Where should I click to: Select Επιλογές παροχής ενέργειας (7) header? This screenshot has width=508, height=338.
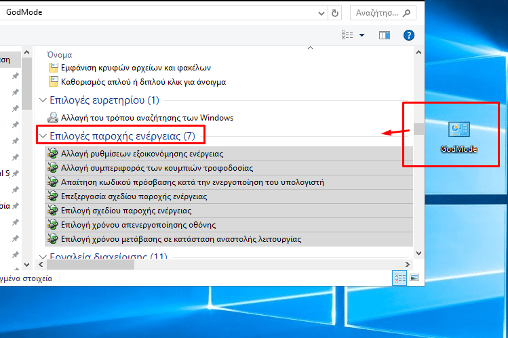(123, 136)
